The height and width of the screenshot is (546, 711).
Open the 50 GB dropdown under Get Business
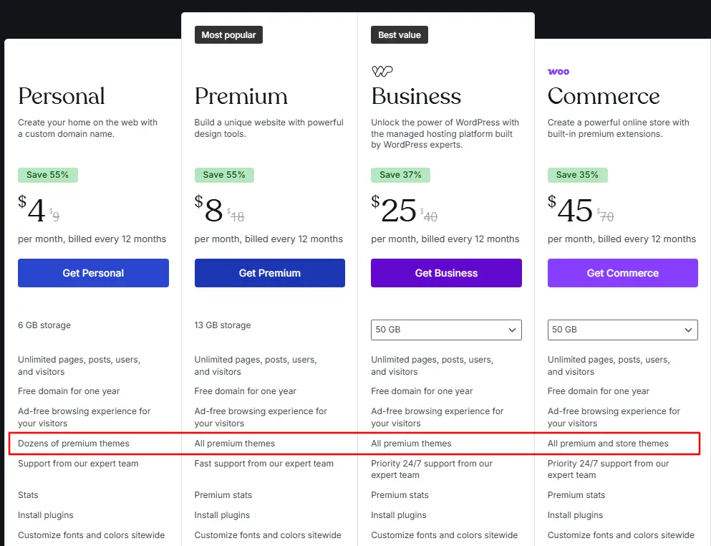tap(445, 330)
